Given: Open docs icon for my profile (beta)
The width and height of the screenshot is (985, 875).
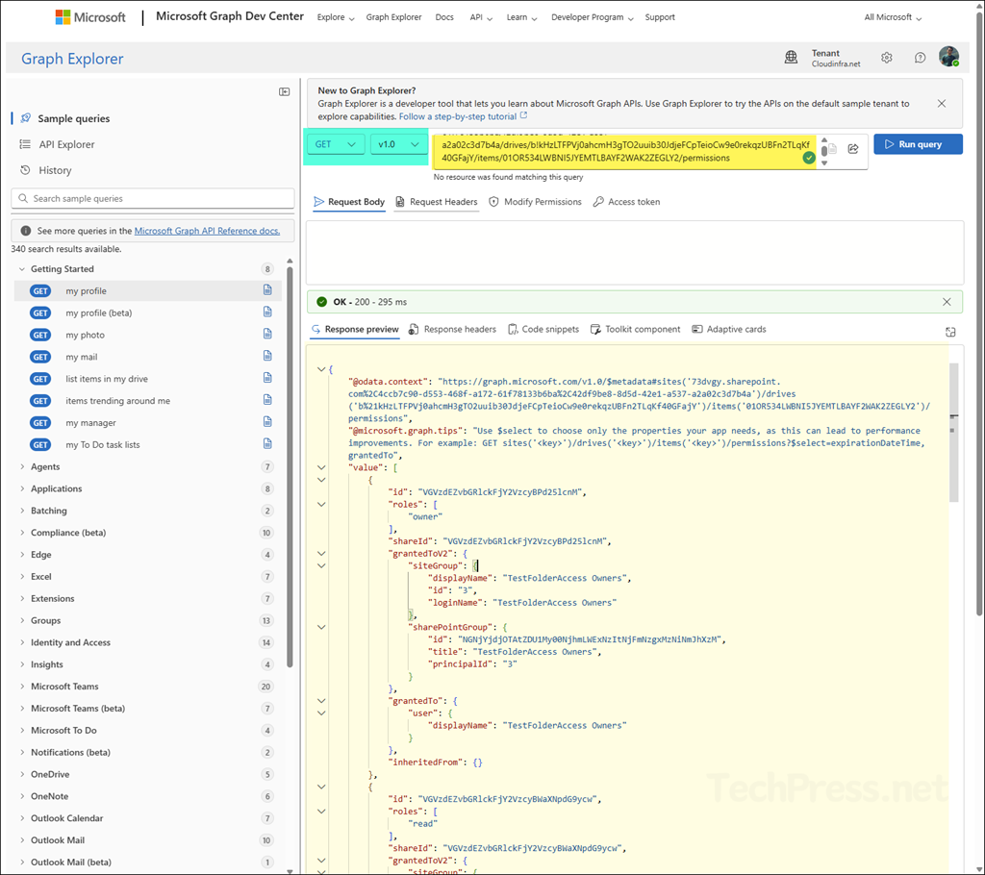Looking at the screenshot, I should click(267, 312).
